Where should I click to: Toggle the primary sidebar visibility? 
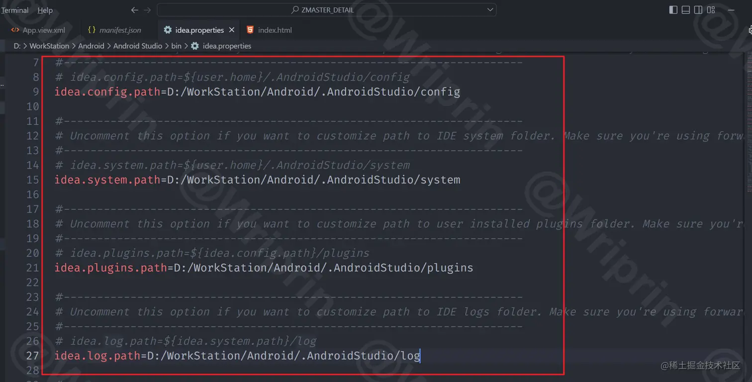click(673, 9)
